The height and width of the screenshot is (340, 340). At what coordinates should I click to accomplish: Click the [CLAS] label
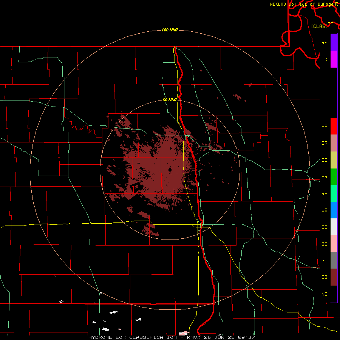point(319,26)
